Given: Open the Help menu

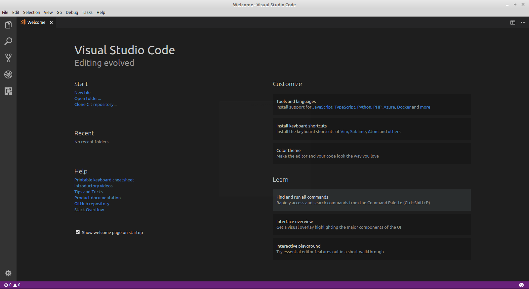Looking at the screenshot, I should click(x=101, y=12).
